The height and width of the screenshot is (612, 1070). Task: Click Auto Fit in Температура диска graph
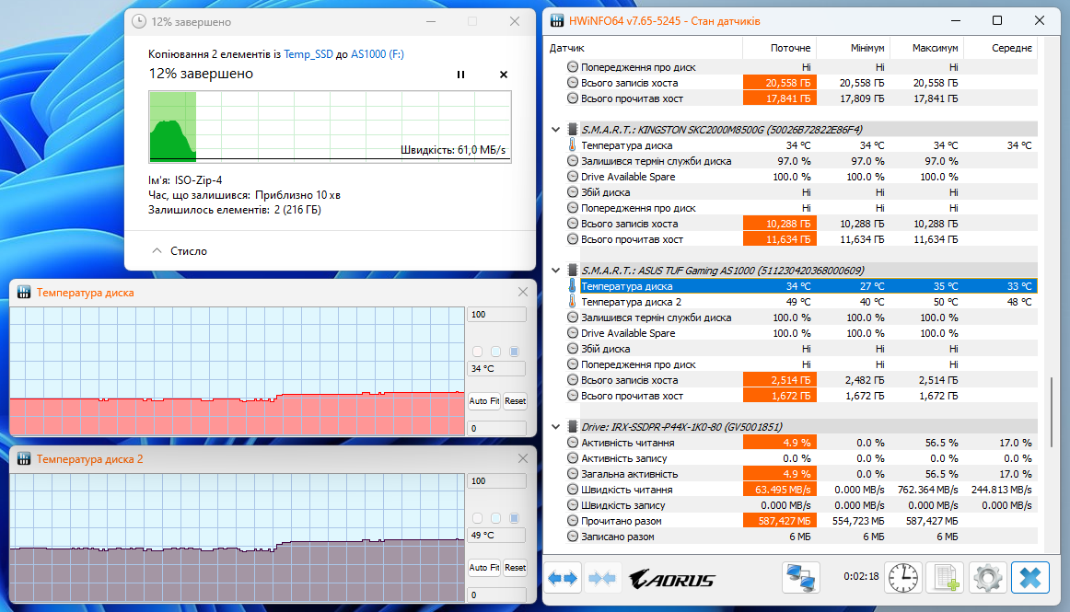coord(483,400)
